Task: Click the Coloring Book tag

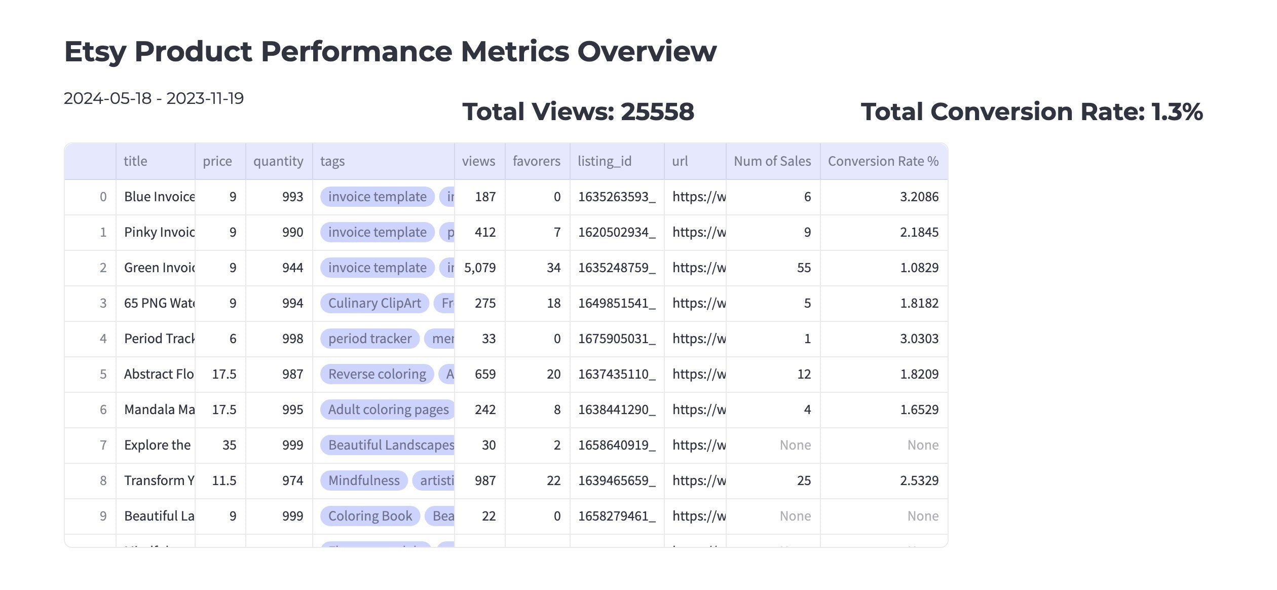Action: 370,516
